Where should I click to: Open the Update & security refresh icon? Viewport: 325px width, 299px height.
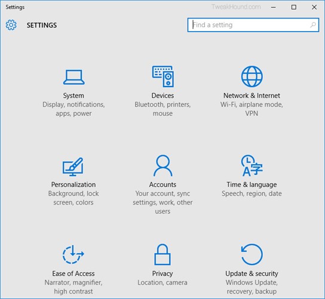coord(252,254)
